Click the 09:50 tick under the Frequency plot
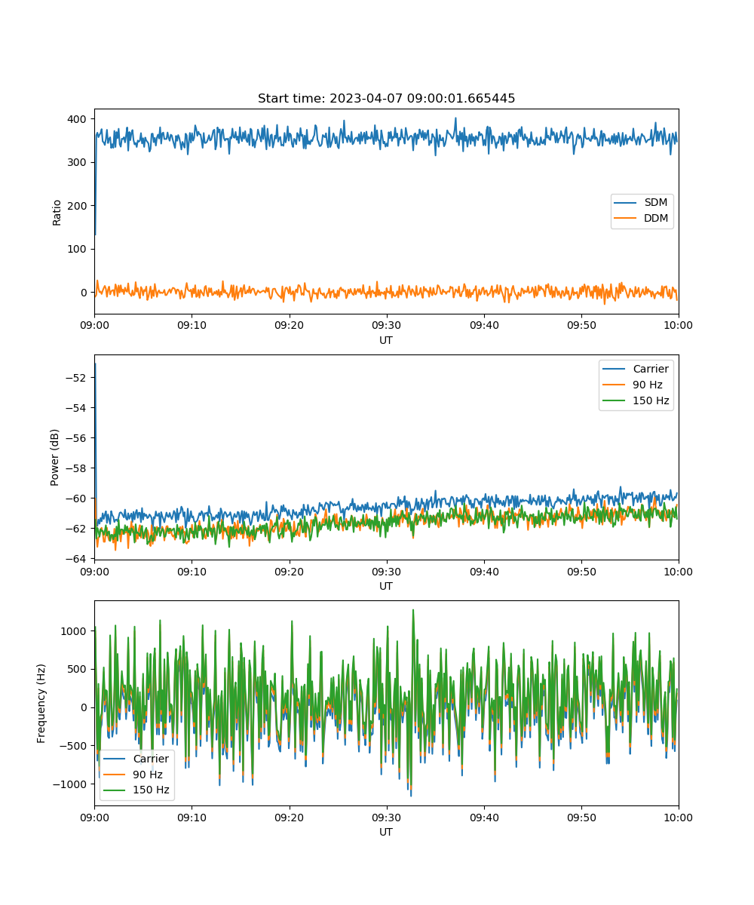The width and height of the screenshot is (754, 905). (x=581, y=817)
